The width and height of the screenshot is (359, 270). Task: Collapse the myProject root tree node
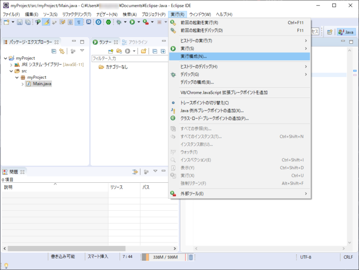(5, 58)
